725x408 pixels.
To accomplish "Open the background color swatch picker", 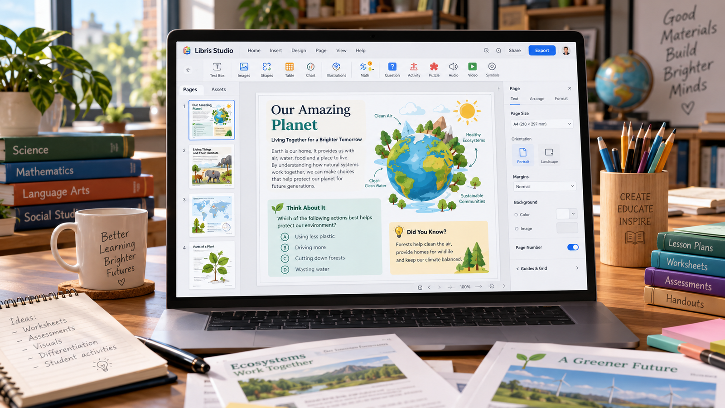I will [x=566, y=214].
